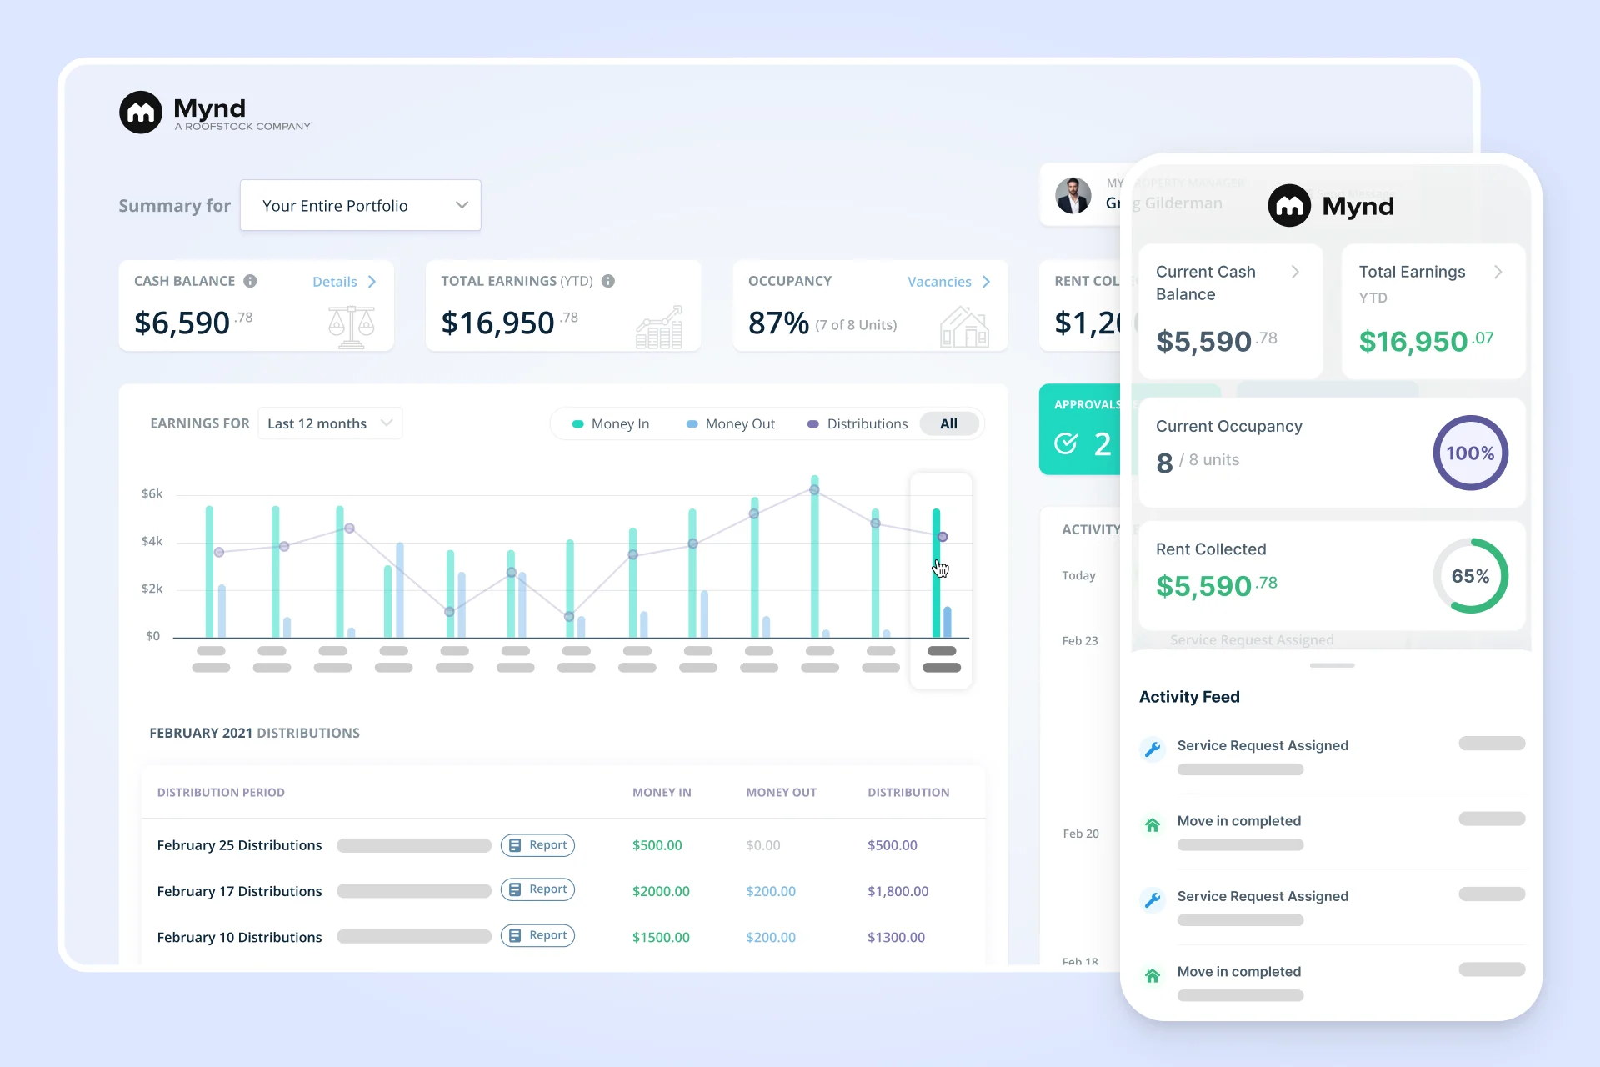
Task: Toggle the Money Out series in the legend
Action: click(x=730, y=423)
